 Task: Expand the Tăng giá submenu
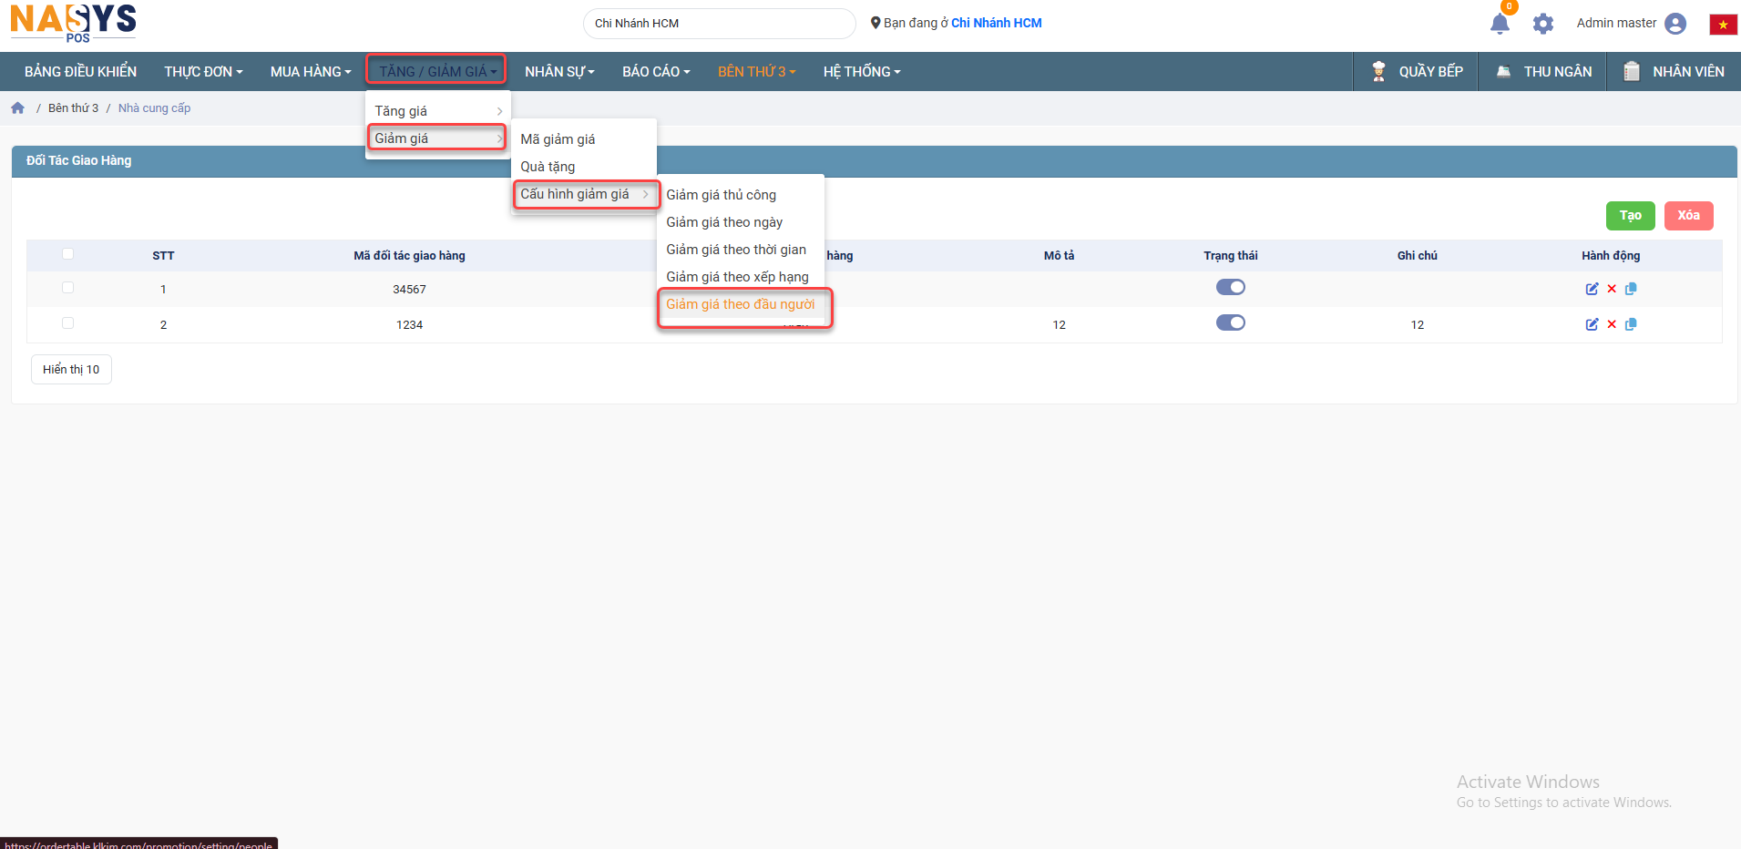[x=438, y=111]
